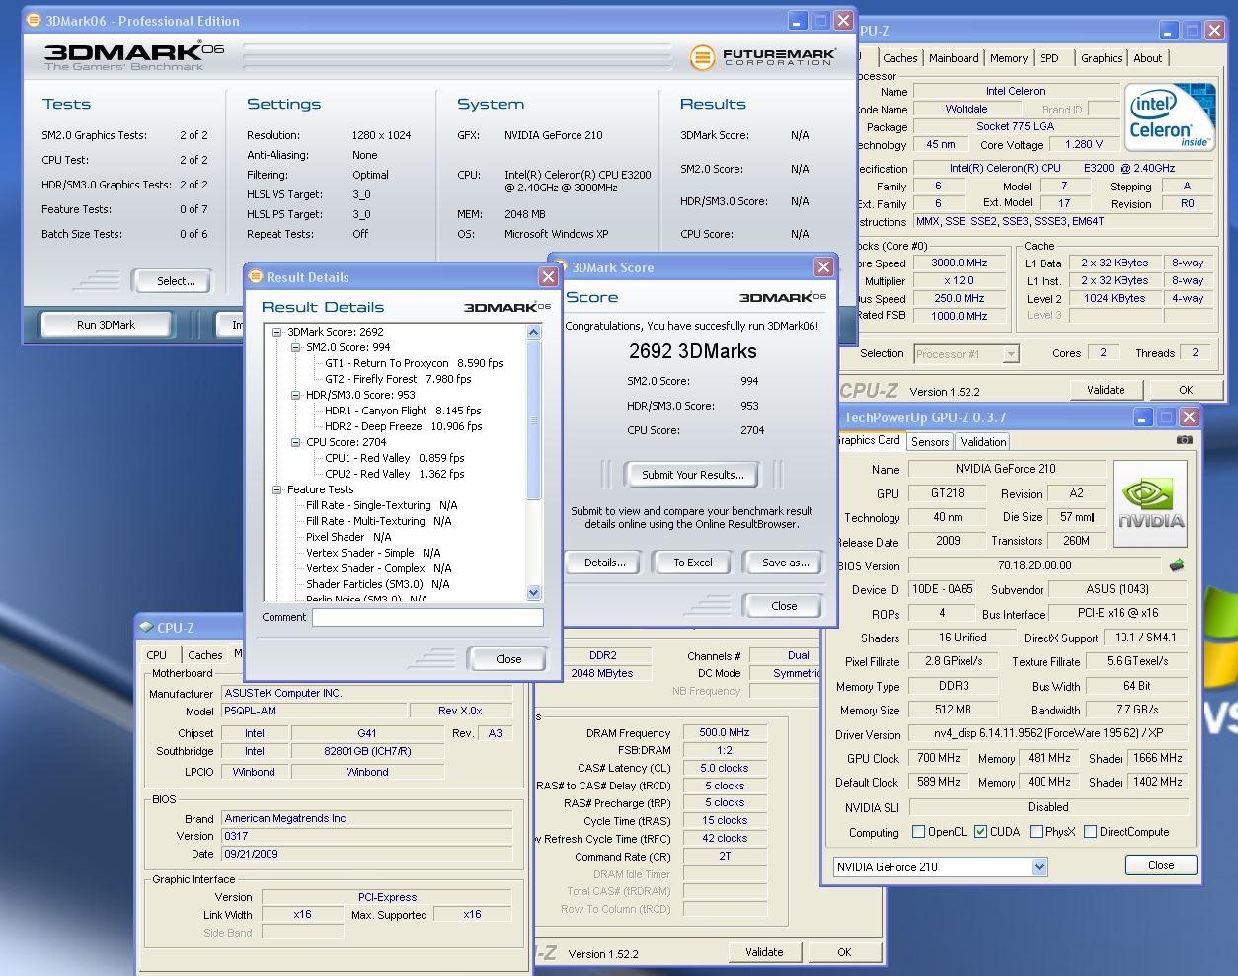This screenshot has width=1238, height=976.
Task: Collapse the HDR/SM3.0 Score: 953 node
Action: (x=295, y=395)
